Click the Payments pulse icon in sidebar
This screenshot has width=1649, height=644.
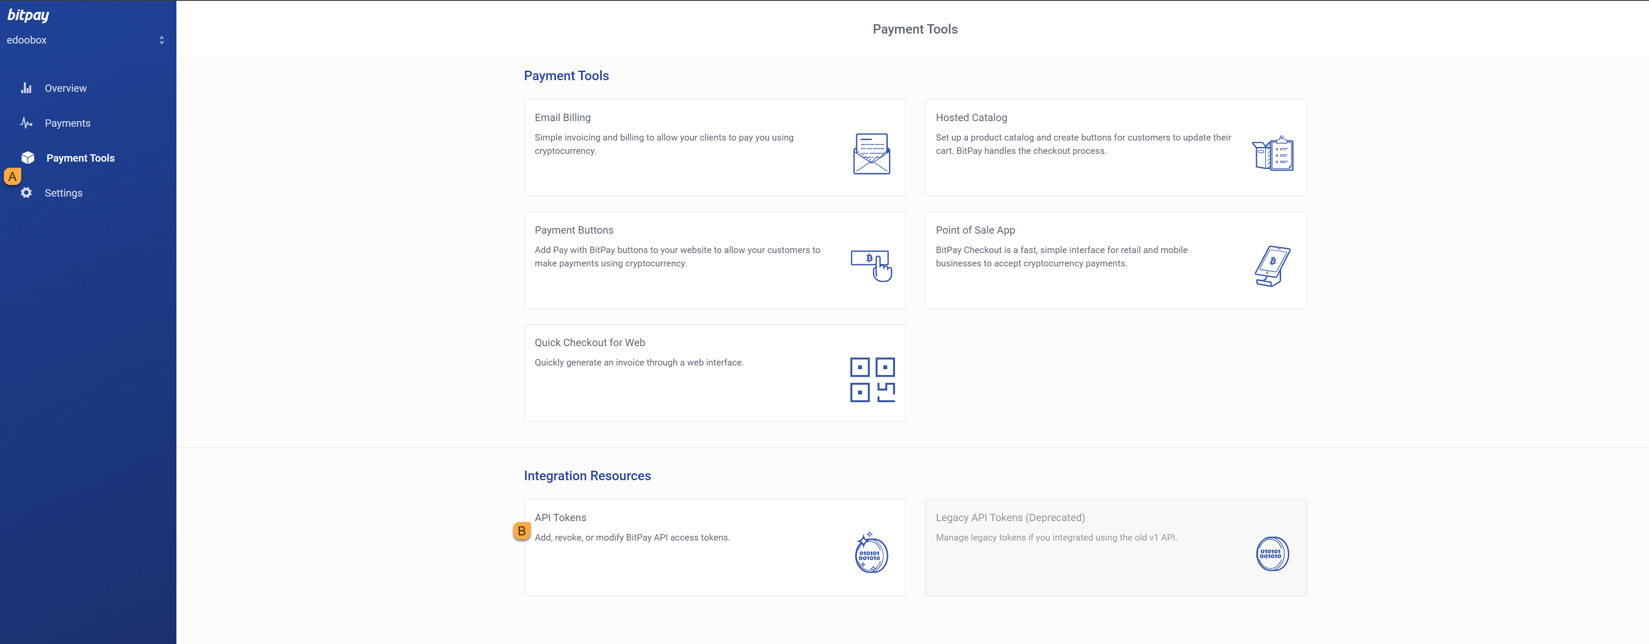(x=26, y=123)
